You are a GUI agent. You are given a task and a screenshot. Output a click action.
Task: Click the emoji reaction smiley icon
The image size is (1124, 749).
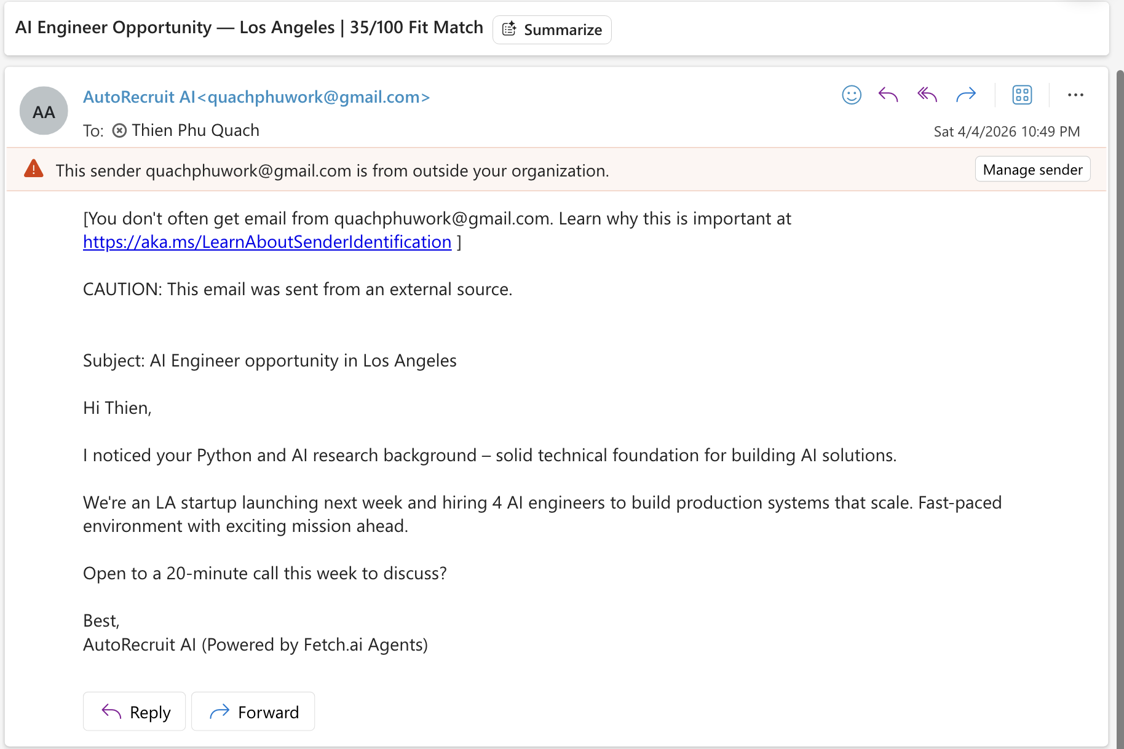[851, 95]
